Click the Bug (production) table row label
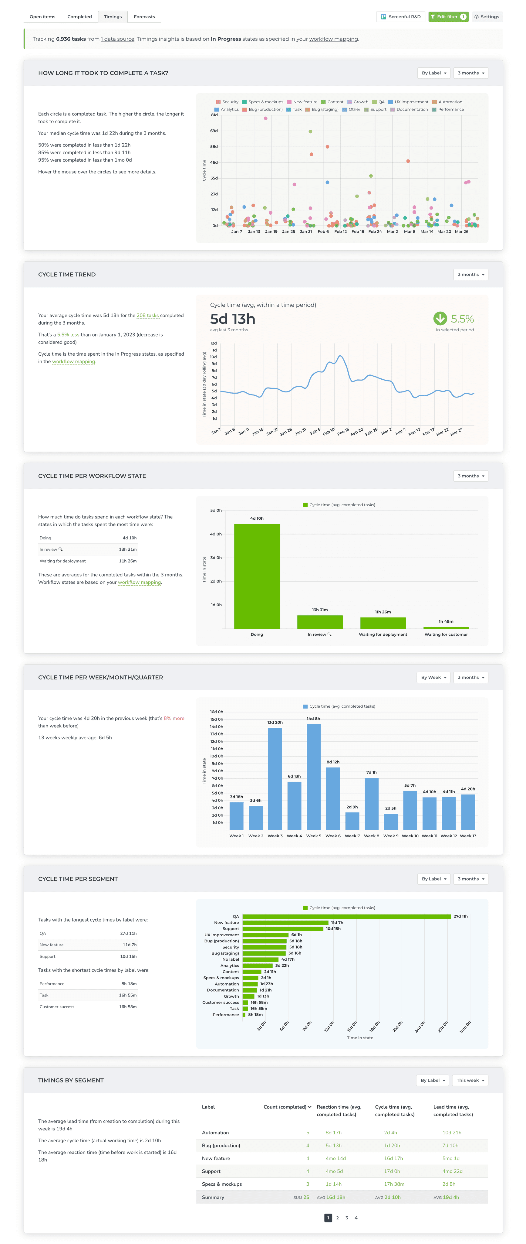526x1244 pixels. click(x=221, y=1146)
